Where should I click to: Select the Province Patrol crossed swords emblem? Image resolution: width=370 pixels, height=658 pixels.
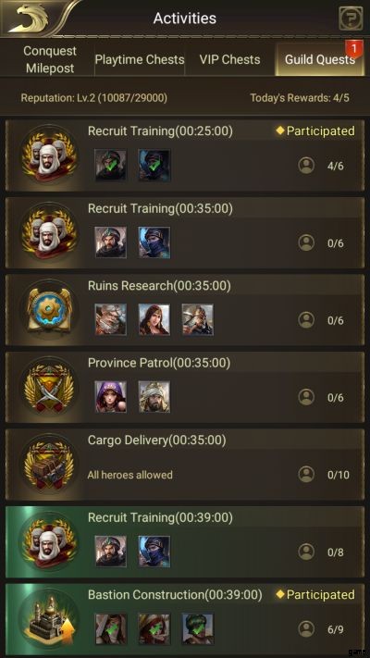(50, 388)
